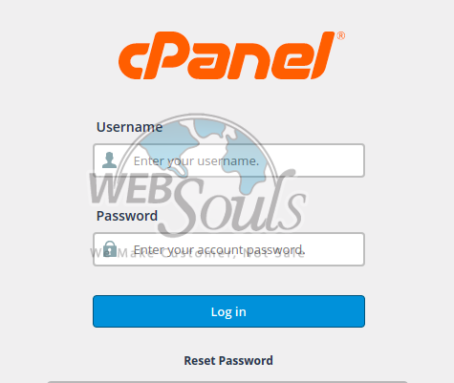Click the horizontal divider below Reset Password
This screenshot has width=454, height=383.
(227, 382)
